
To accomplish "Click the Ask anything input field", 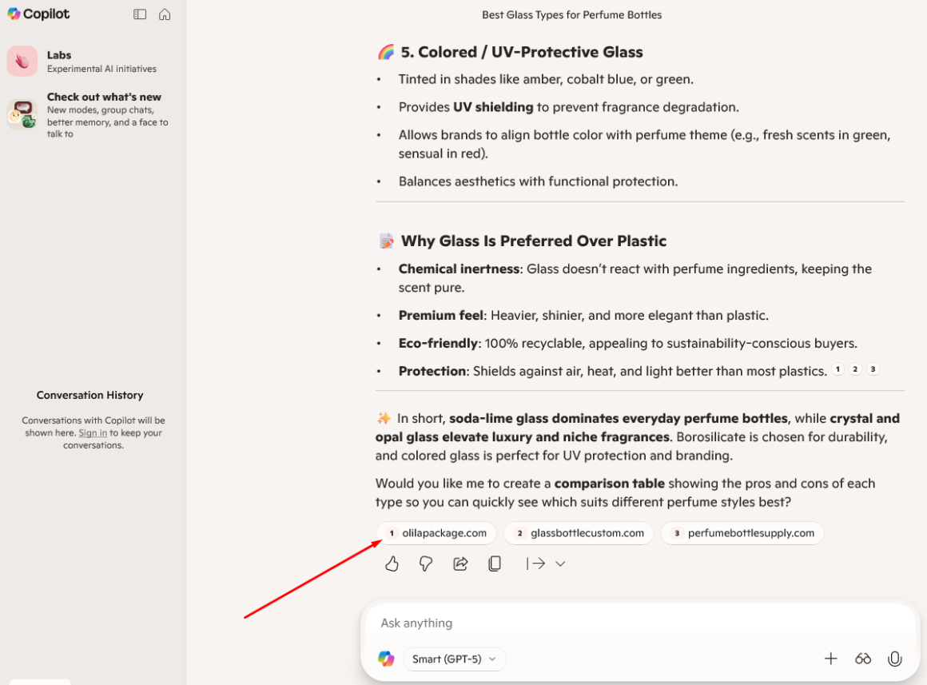I will click(559, 623).
